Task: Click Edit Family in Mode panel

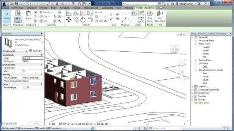Action: (150, 16)
